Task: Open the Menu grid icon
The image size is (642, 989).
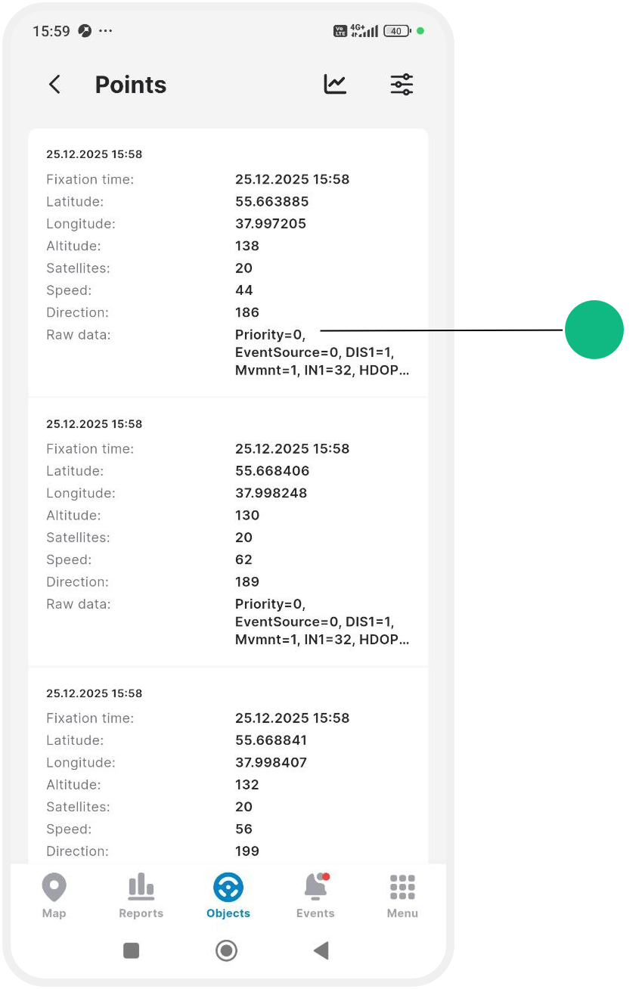Action: point(402,887)
